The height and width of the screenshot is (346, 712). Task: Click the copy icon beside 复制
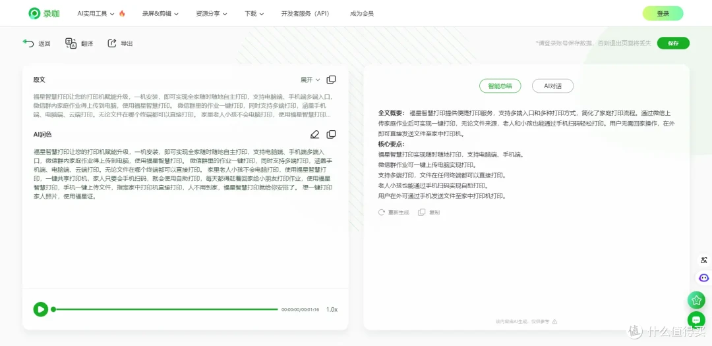tap(422, 212)
